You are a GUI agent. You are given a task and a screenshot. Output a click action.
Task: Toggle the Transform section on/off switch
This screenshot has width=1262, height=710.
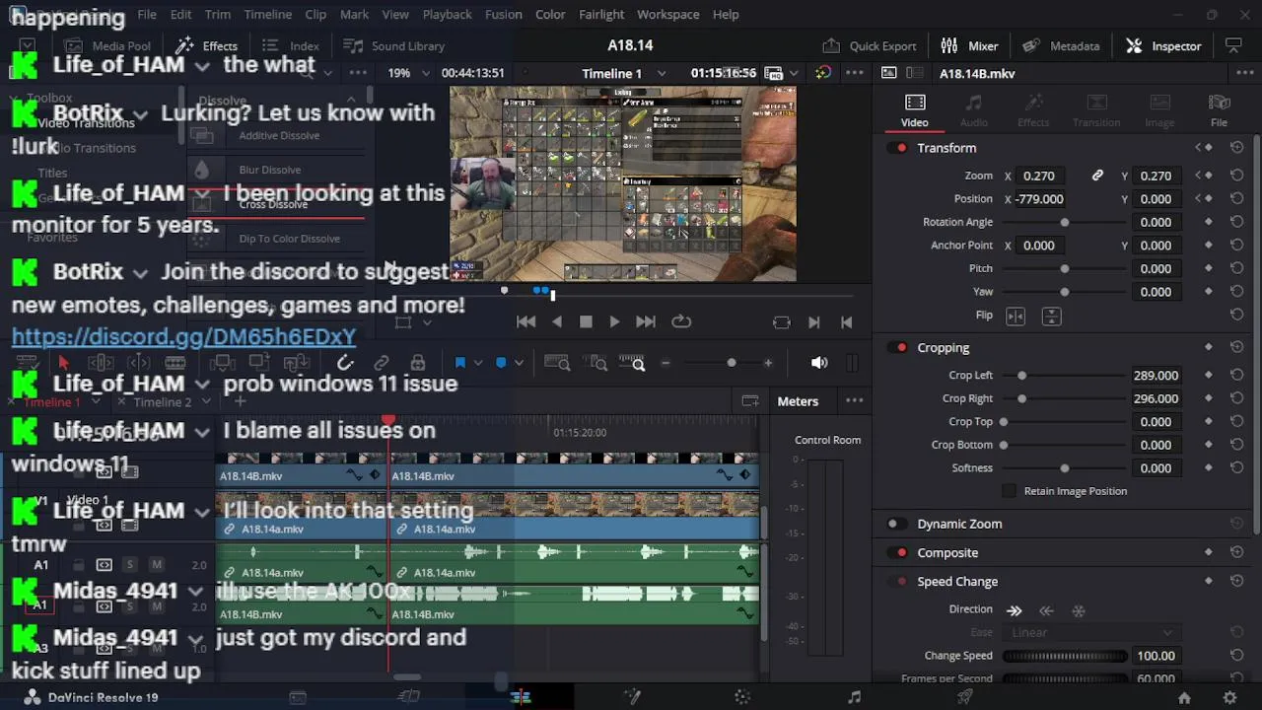(897, 148)
